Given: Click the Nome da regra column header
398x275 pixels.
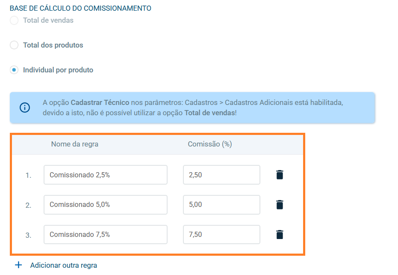Looking at the screenshot, I should point(75,144).
